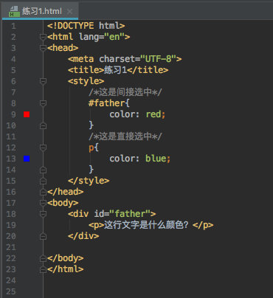Viewport: 273px width, 298px height.
Task: Click the <!DOCTYPE html> declaration
Action: [x=86, y=26]
